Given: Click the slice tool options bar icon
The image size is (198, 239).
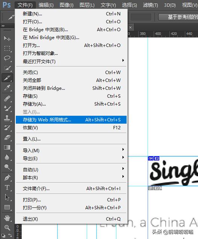Looking at the screenshot, I should tap(11, 17).
